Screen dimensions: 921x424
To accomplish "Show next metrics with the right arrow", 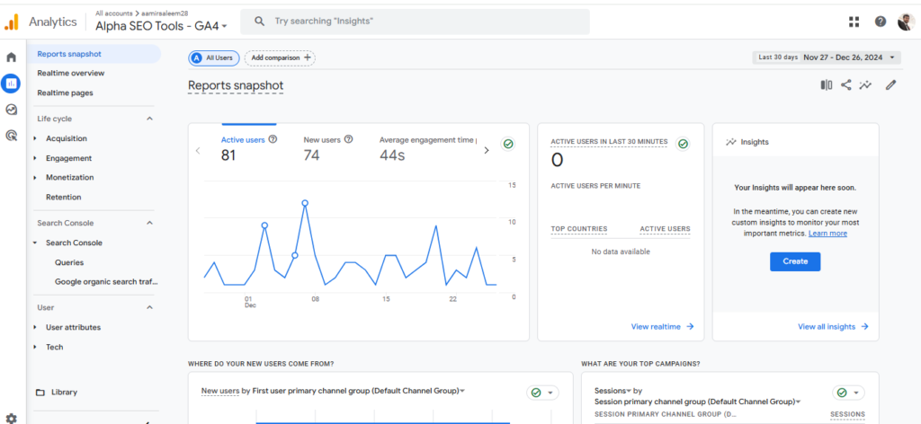I will click(486, 150).
